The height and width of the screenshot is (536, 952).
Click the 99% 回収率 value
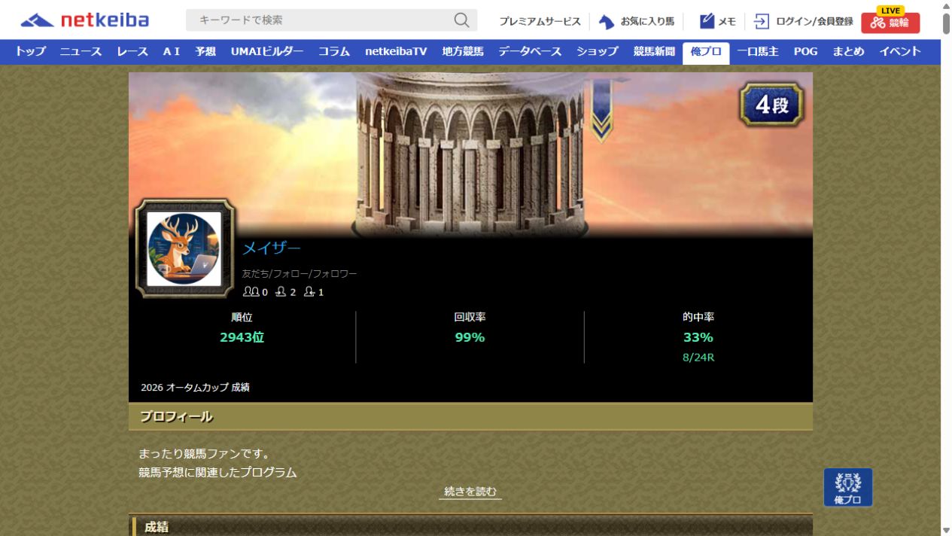click(470, 337)
